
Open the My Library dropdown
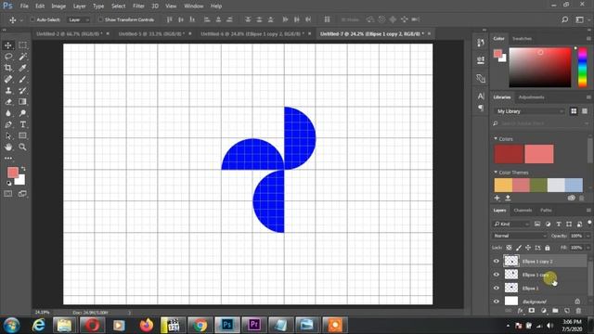(529, 111)
